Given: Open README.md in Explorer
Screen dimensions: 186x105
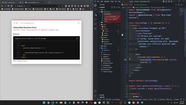Looking at the screenshot, I should coord(106,69).
